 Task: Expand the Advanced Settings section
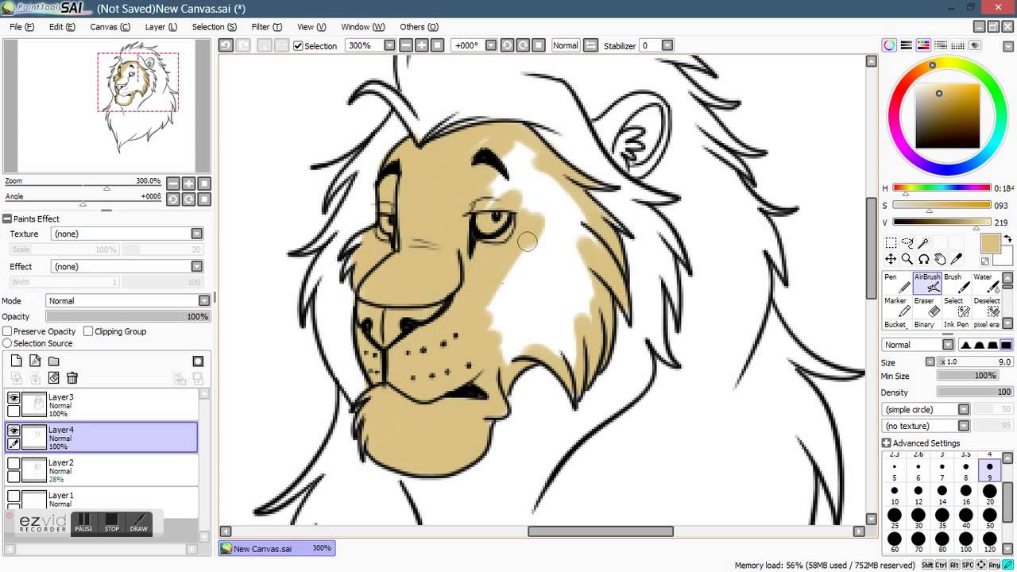(x=888, y=443)
